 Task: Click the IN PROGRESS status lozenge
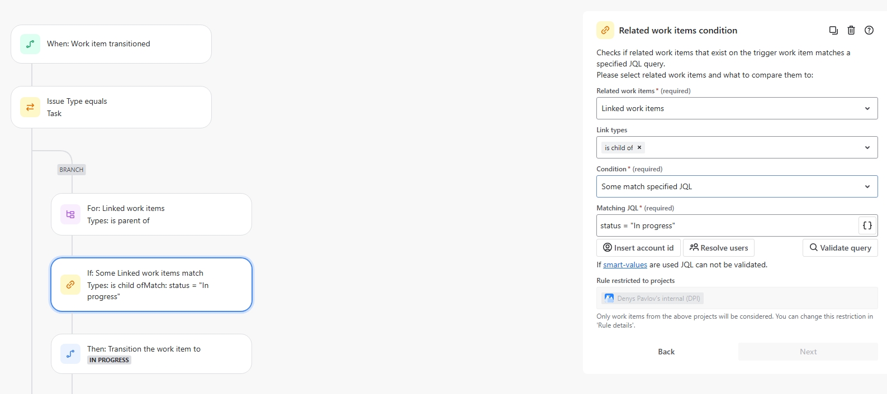point(109,360)
